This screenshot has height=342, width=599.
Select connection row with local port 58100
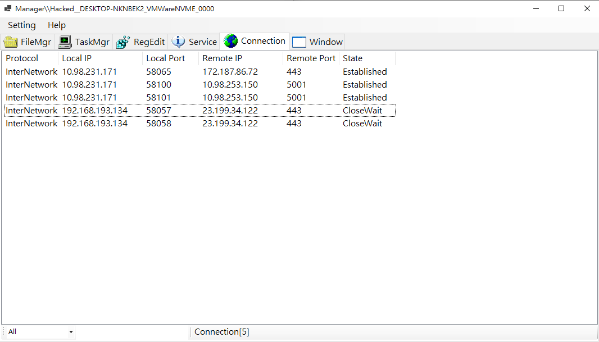pyautogui.click(x=158, y=85)
